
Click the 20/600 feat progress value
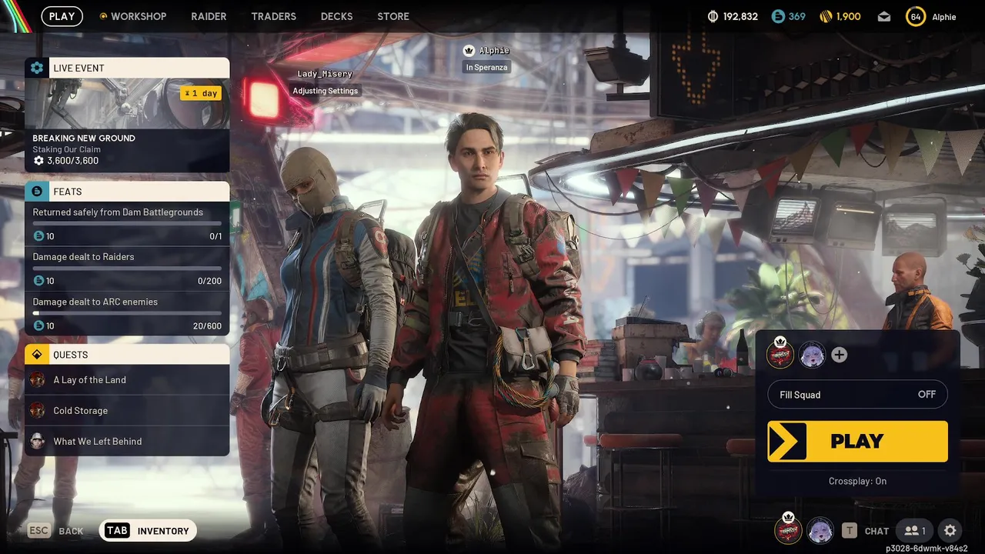pos(207,326)
